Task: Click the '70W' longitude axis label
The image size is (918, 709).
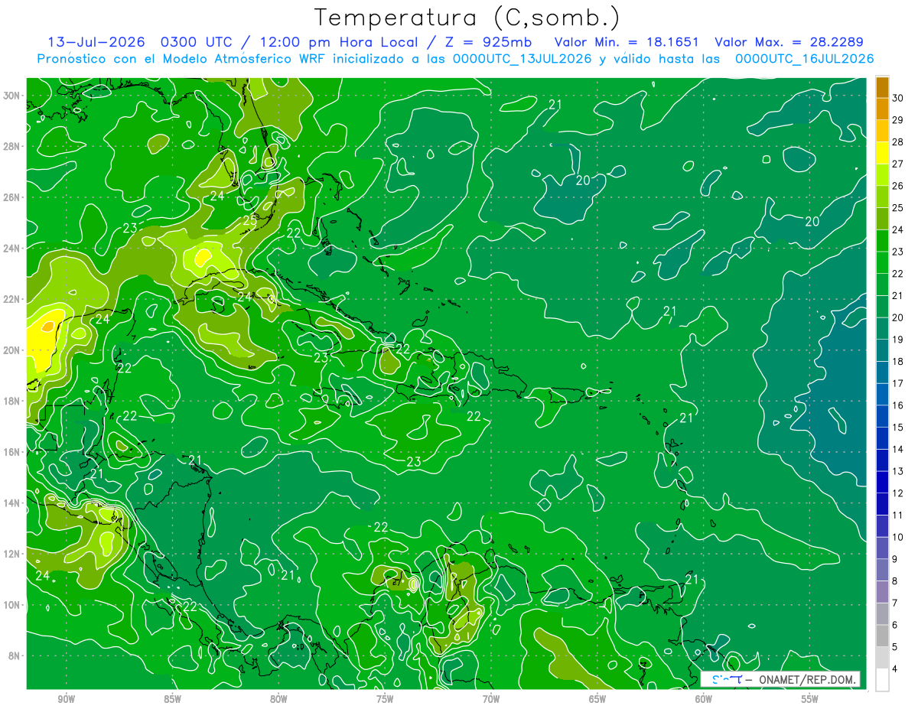Action: click(491, 700)
